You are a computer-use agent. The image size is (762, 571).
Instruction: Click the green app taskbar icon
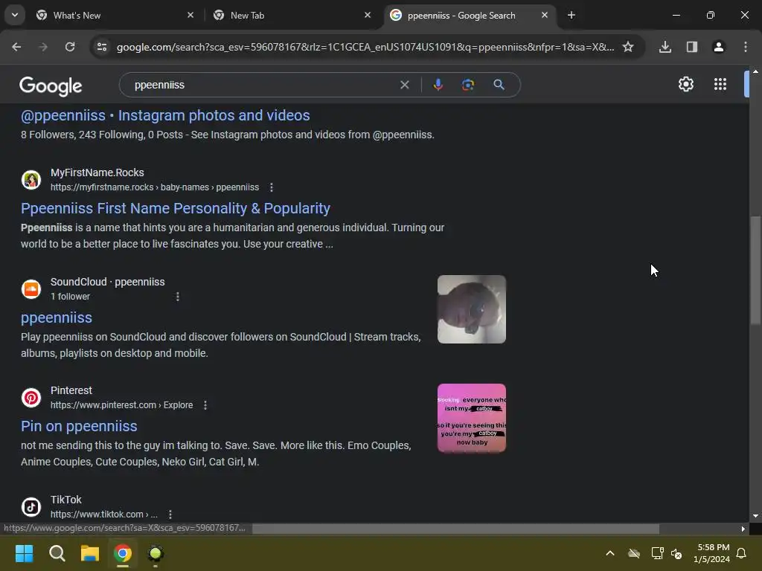click(x=156, y=553)
